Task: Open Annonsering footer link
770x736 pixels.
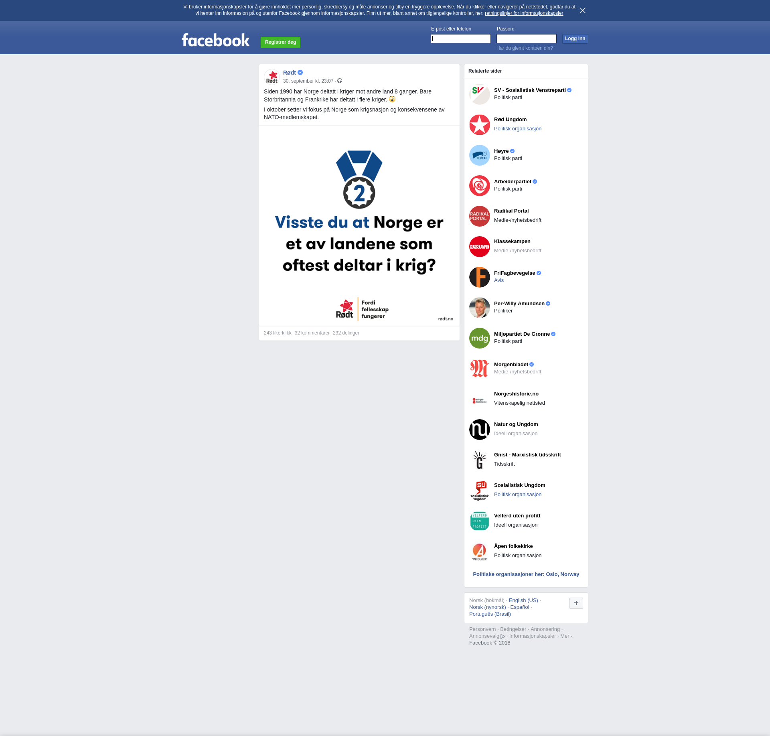Action: [545, 629]
